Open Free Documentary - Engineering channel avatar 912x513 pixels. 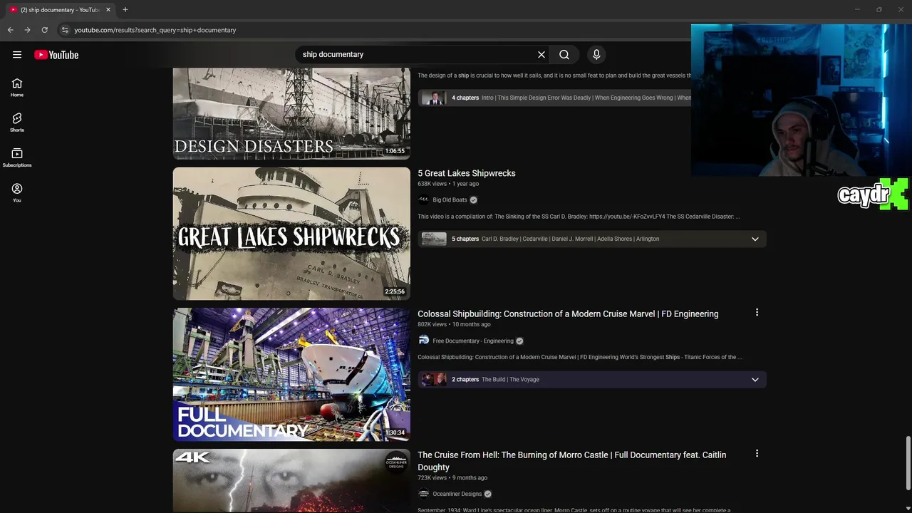[x=423, y=341]
